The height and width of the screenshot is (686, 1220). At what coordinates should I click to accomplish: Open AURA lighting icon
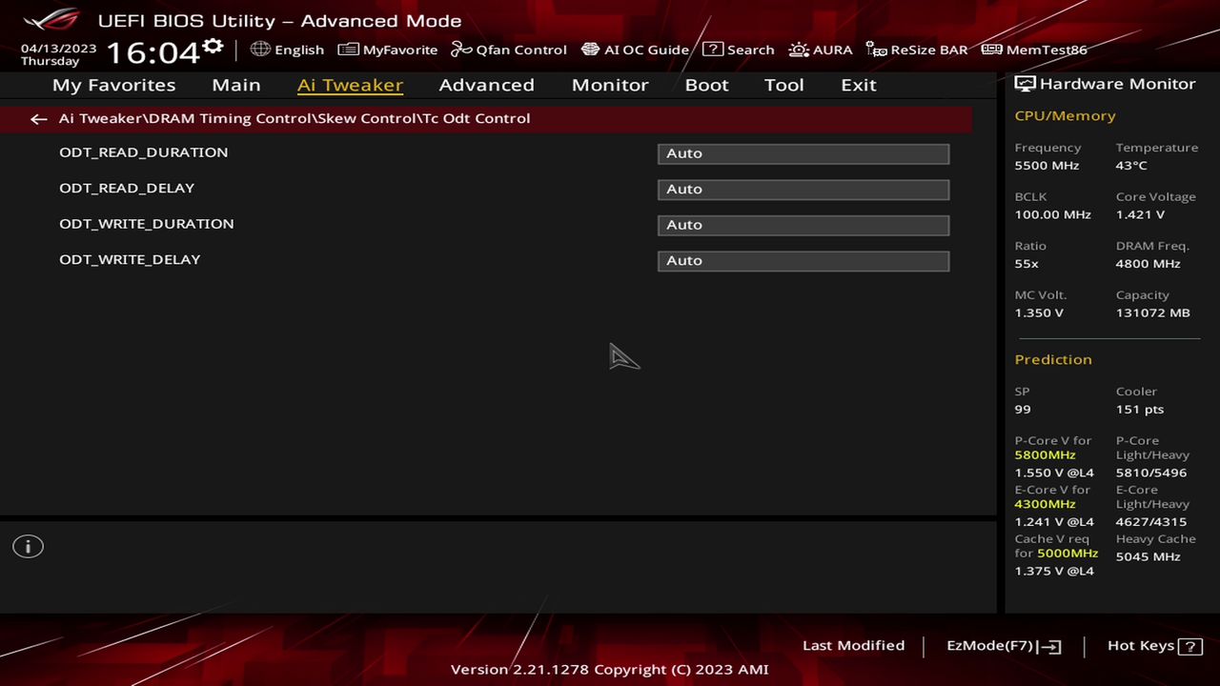point(799,50)
